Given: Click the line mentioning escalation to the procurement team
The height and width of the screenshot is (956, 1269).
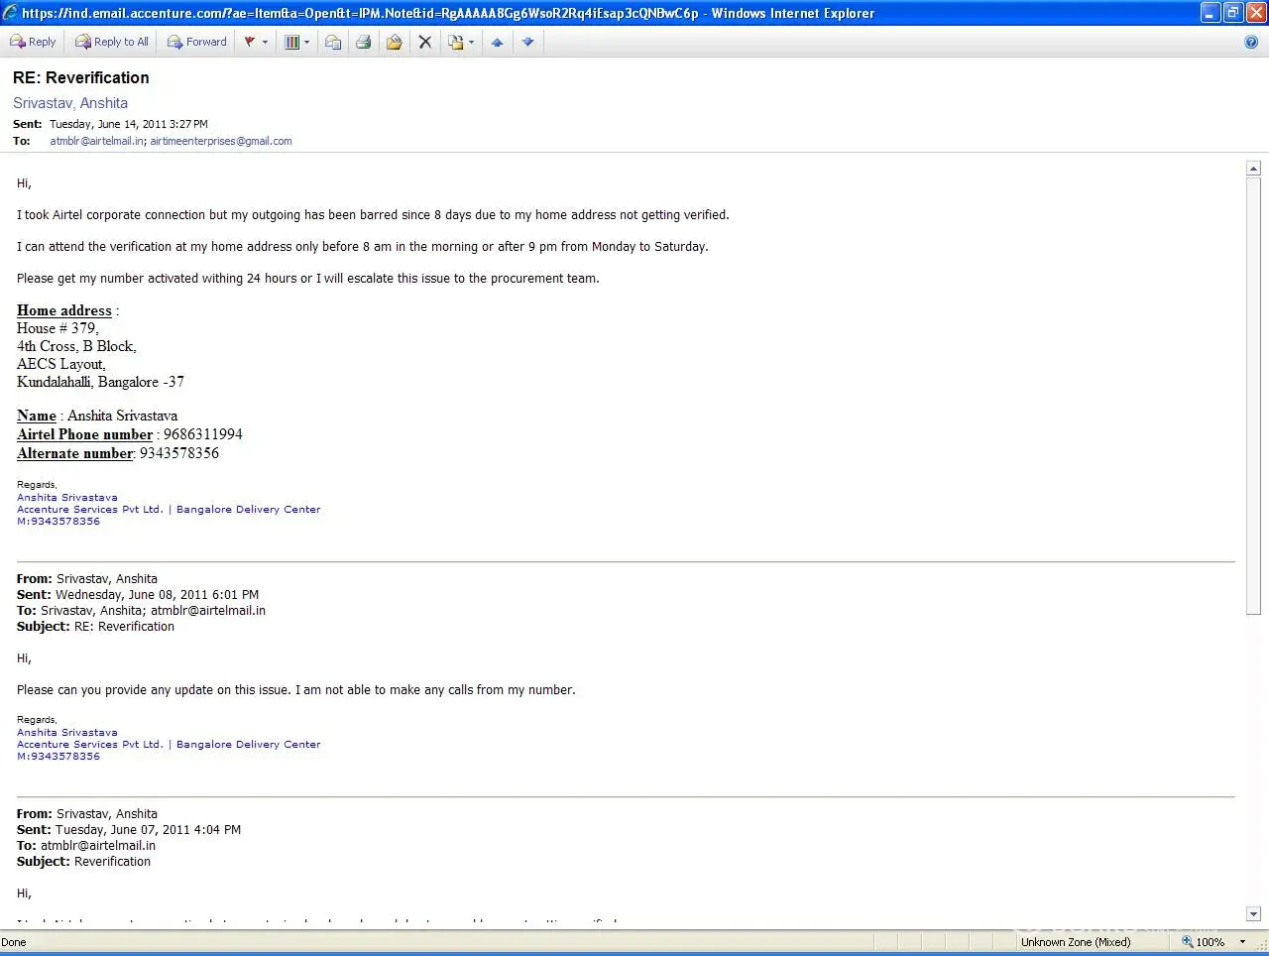Looking at the screenshot, I should point(308,279).
